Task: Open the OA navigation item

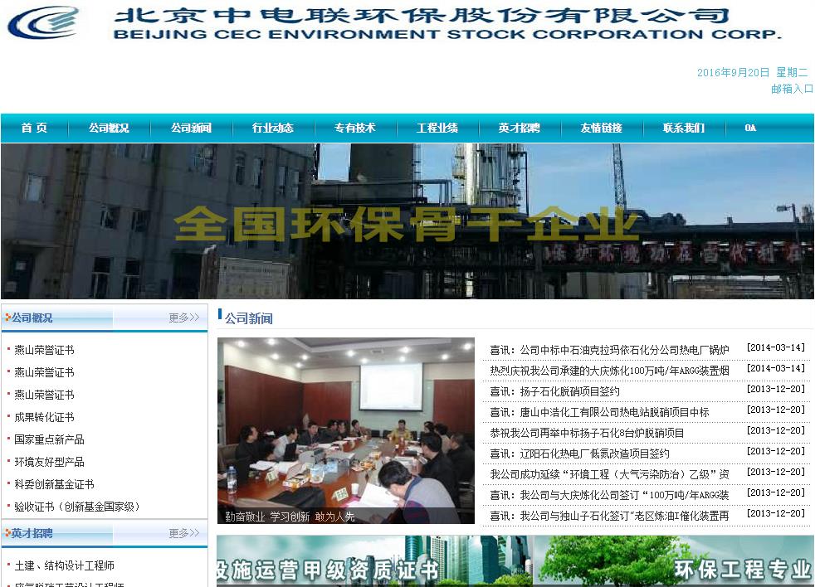Action: [750, 128]
